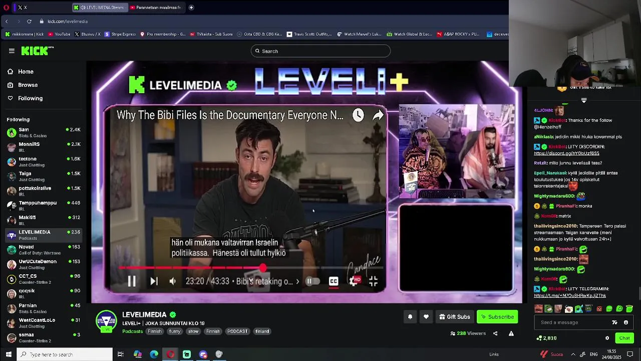Skip to next video
This screenshot has height=361, width=641.
point(154,281)
